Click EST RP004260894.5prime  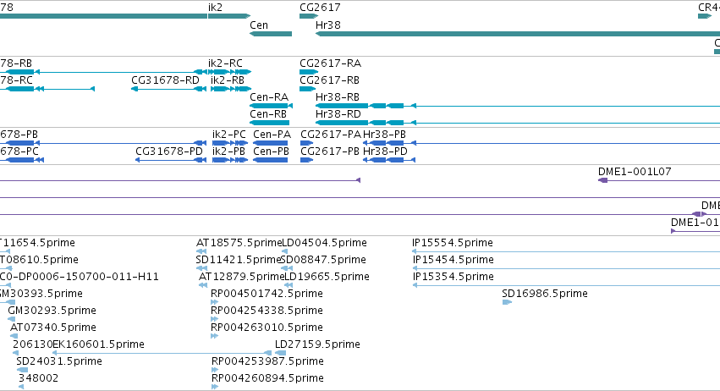coord(267,378)
